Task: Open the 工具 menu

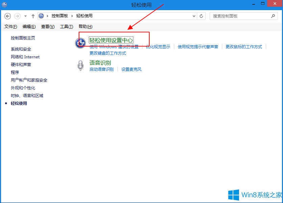Action: point(66,26)
